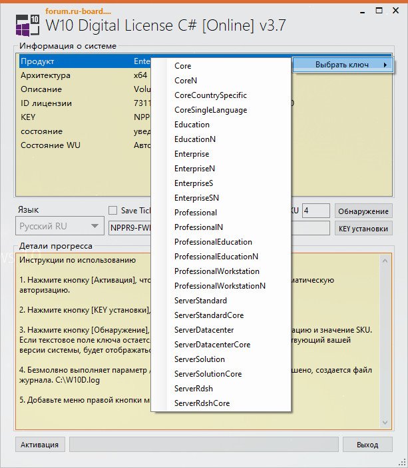Toggle the Save Ticket checkbox

click(x=112, y=211)
